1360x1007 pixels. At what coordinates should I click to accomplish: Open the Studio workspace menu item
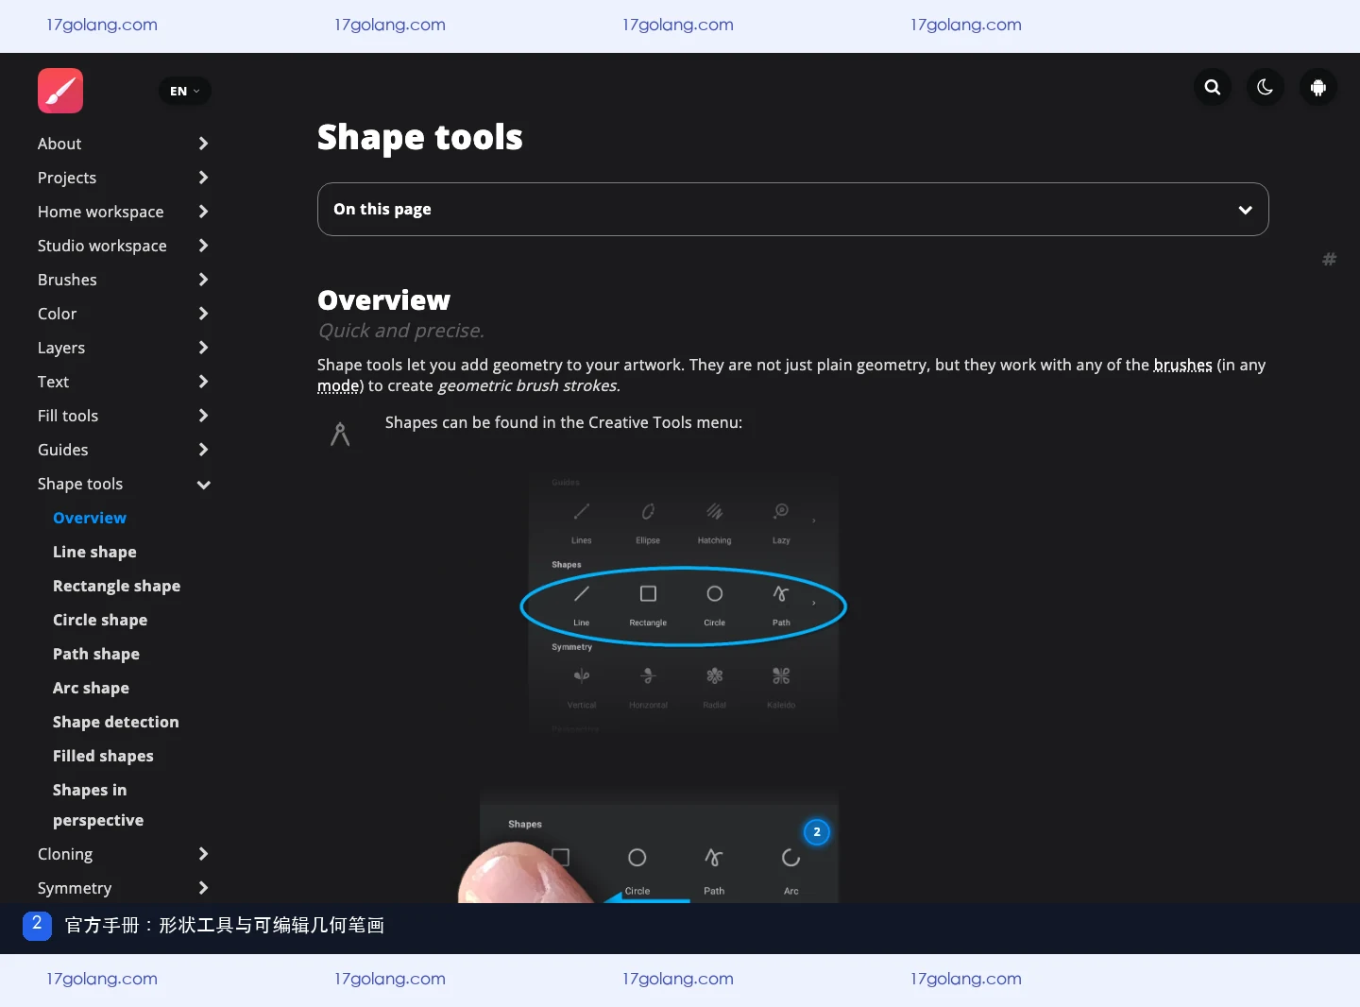coord(102,246)
